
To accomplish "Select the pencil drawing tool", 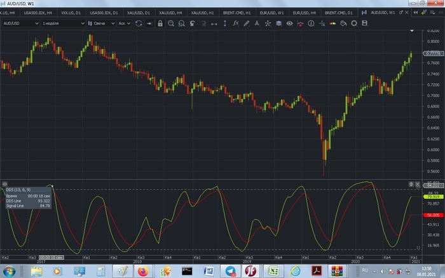I will pyautogui.click(x=247, y=23).
